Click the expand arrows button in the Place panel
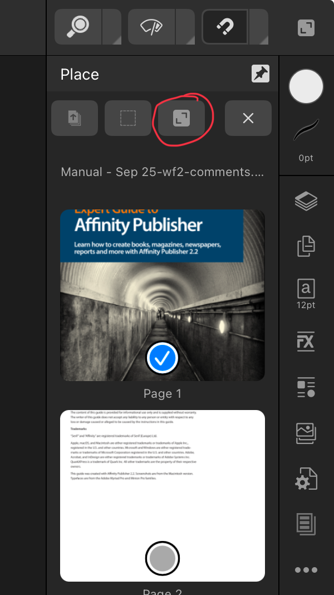334x595 pixels. pos(181,118)
